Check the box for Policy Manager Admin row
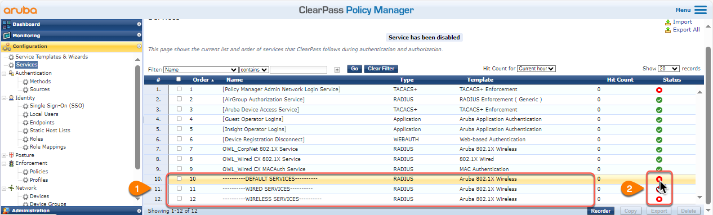Viewport: 713px width, 215px height. tap(179, 89)
